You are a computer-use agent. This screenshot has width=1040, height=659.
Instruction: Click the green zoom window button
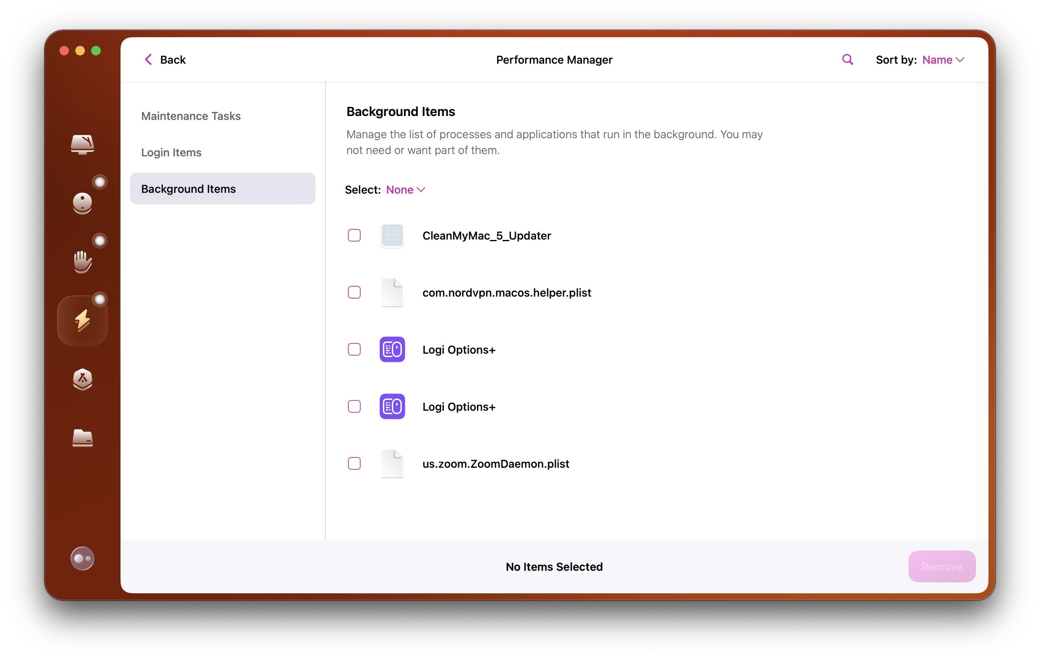(x=96, y=51)
